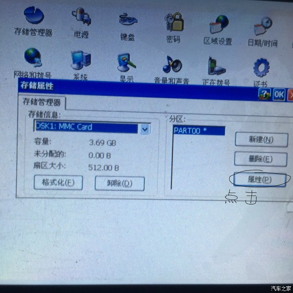Expand the DSK1: MMC Card dropdown arrow
This screenshot has width=293, height=293.
pos(145,129)
